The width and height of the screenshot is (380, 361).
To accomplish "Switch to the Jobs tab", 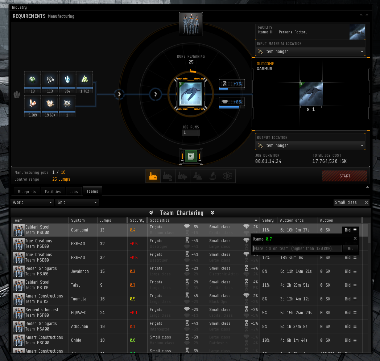I will (74, 192).
